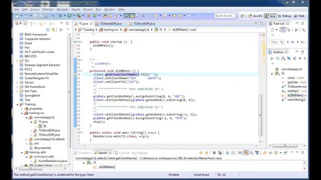The width and height of the screenshot is (321, 180).
Task: Expand the properties folder
Action: coord(22,109)
